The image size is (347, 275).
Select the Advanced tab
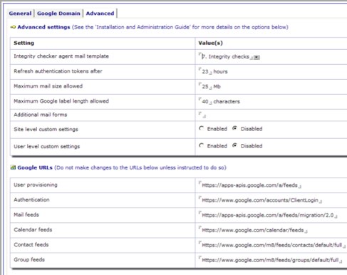(x=100, y=14)
